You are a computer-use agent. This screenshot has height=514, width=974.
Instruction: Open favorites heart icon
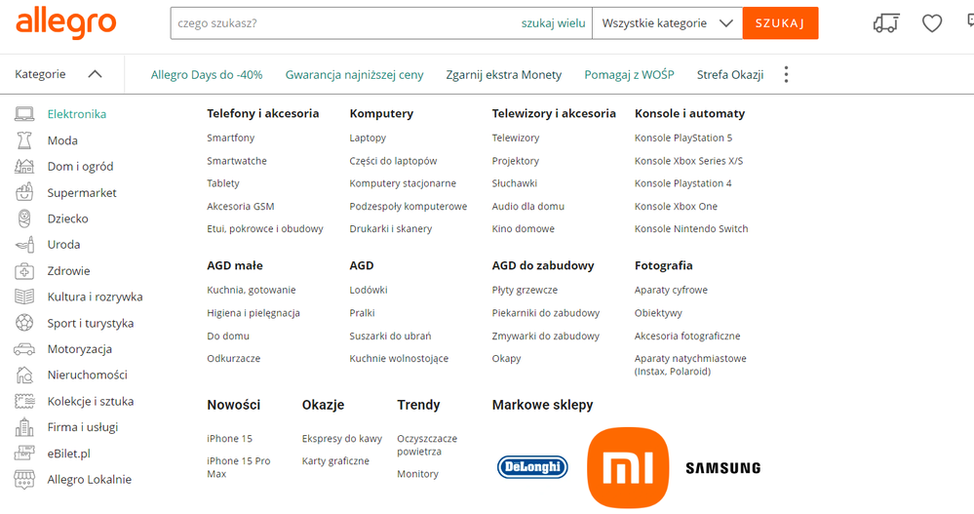pyautogui.click(x=932, y=23)
